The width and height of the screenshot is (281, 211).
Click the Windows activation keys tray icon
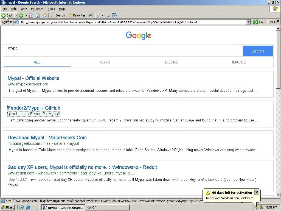[257, 208]
